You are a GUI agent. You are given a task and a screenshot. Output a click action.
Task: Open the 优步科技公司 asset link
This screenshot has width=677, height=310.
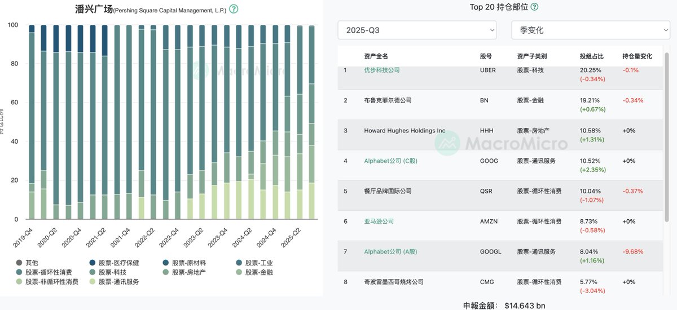tap(382, 70)
